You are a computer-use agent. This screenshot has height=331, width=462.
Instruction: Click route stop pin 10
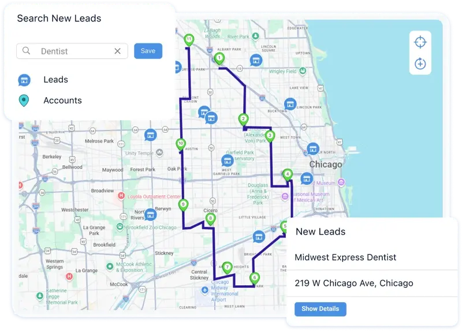tap(181, 144)
